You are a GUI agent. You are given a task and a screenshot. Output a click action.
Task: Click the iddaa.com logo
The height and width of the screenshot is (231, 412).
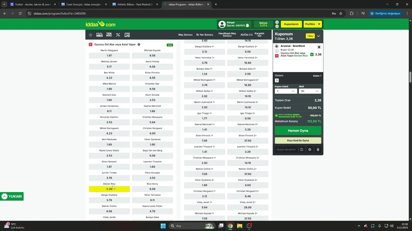pos(100,24)
